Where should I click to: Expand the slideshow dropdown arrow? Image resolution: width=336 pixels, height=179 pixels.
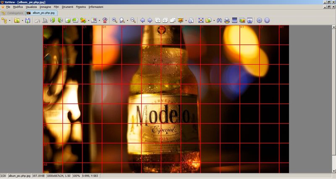point(186,21)
